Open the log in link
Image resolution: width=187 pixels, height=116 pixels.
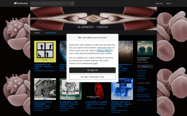(x=169, y=3)
